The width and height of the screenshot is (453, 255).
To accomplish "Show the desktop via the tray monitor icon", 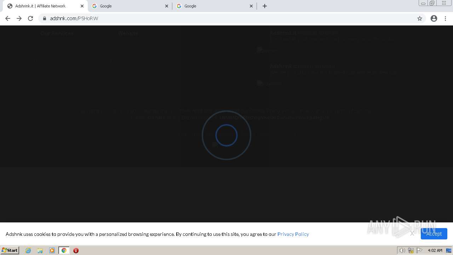I will point(449,250).
